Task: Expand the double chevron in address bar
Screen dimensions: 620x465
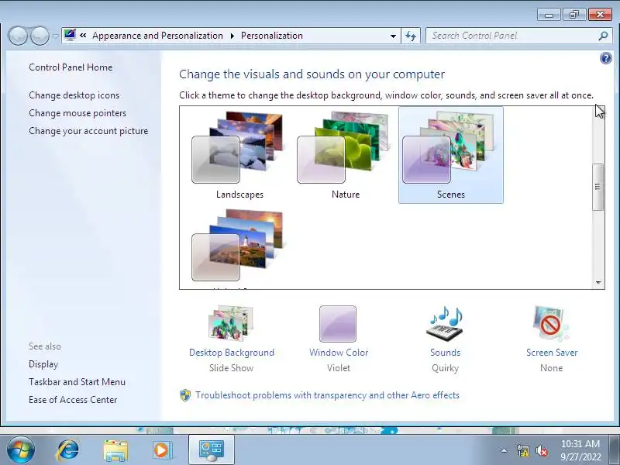Action: pos(83,35)
